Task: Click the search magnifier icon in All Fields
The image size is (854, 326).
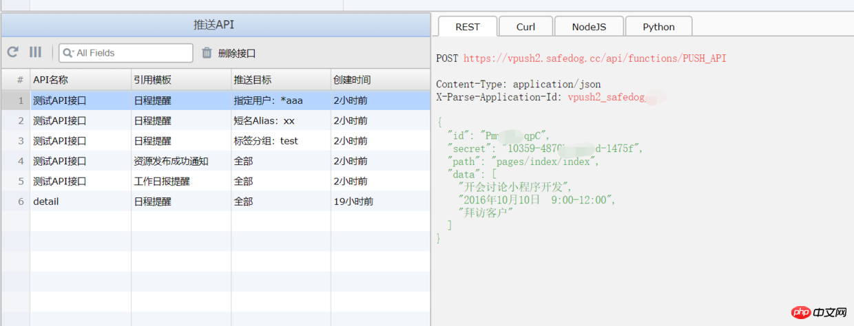Action: pyautogui.click(x=68, y=53)
